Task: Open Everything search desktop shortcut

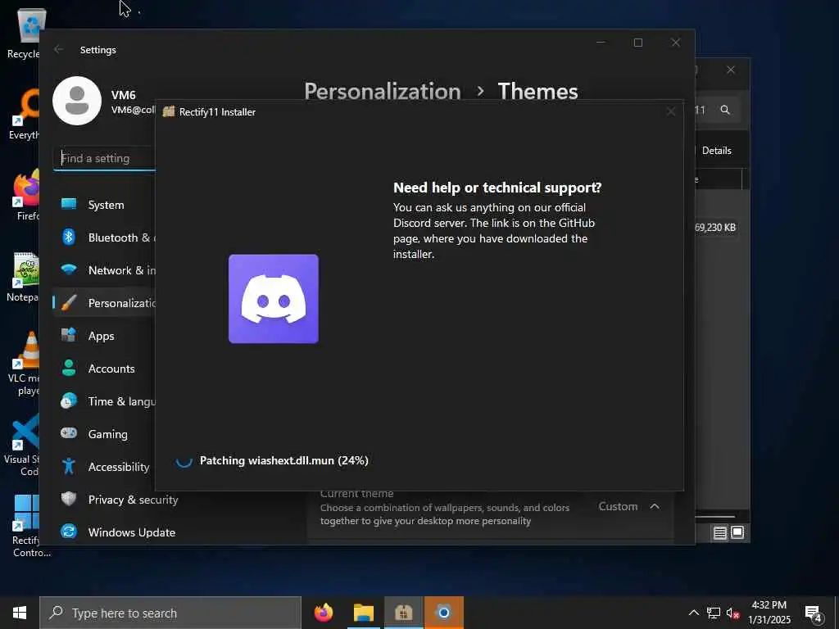Action: [25, 114]
